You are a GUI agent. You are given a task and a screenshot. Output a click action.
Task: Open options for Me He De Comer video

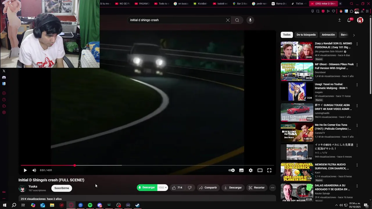[x=357, y=125]
